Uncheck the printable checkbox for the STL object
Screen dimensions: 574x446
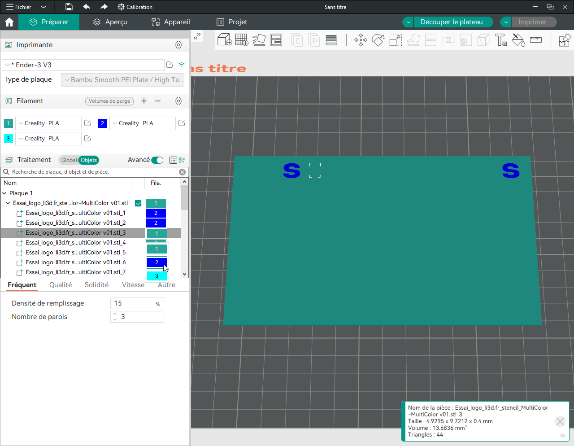coord(138,203)
